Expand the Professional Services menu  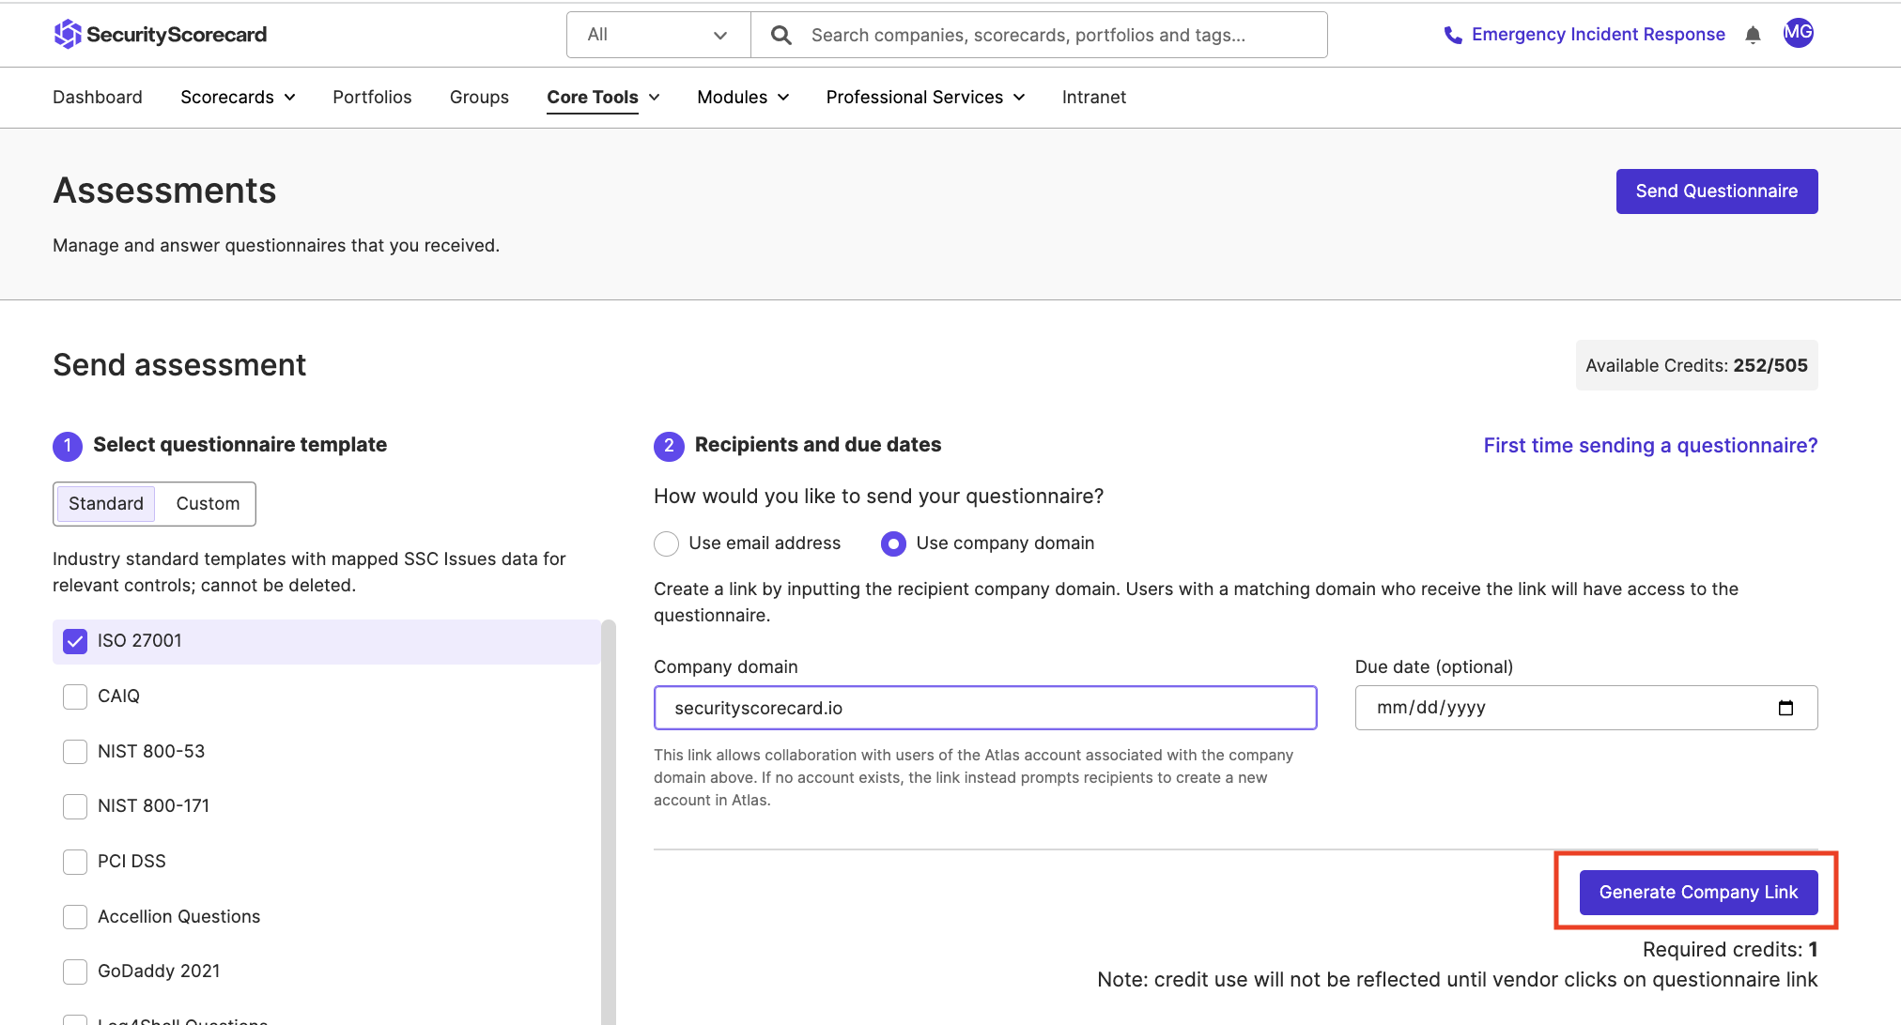pyautogui.click(x=923, y=97)
